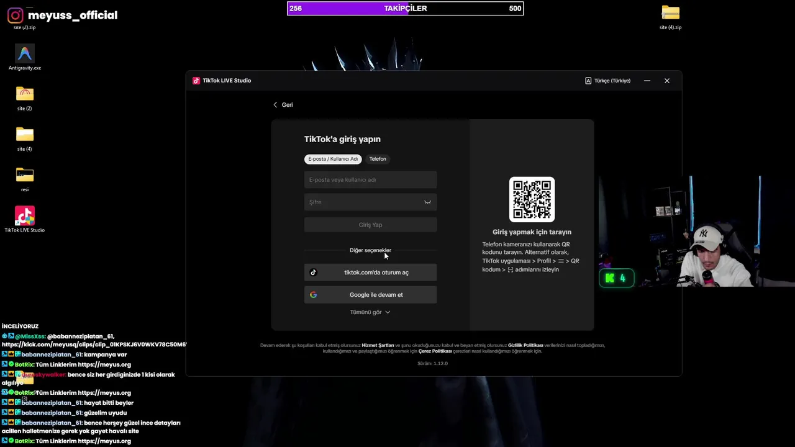The width and height of the screenshot is (795, 447).
Task: Click the Kick badge with number 4
Action: [616, 278]
